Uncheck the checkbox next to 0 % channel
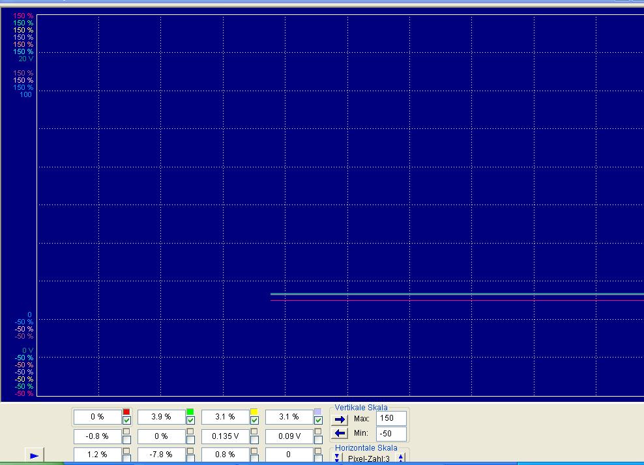This screenshot has height=465, width=644. coord(126,421)
